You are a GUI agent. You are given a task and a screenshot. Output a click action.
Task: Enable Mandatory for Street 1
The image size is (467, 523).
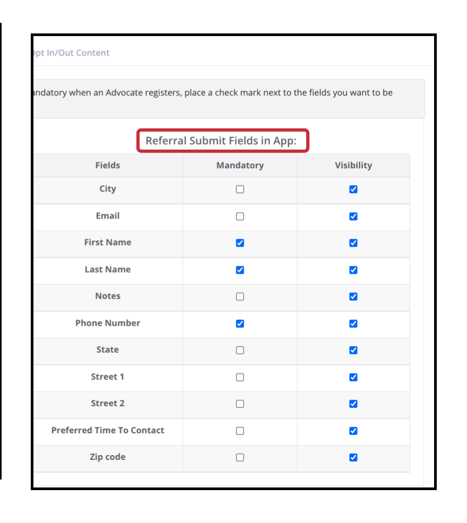pyautogui.click(x=240, y=377)
